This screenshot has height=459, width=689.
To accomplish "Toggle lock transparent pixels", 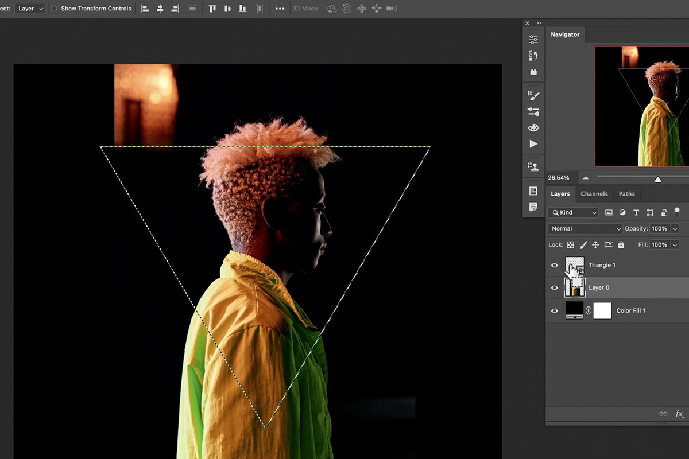I will coord(571,244).
